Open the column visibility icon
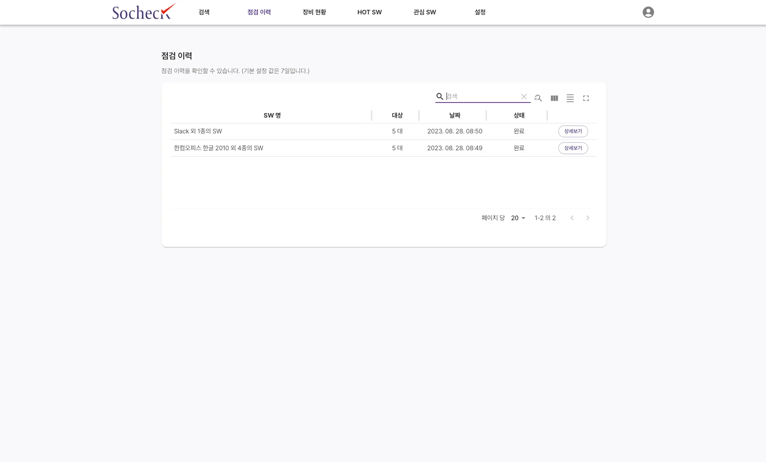766x462 pixels. [554, 98]
